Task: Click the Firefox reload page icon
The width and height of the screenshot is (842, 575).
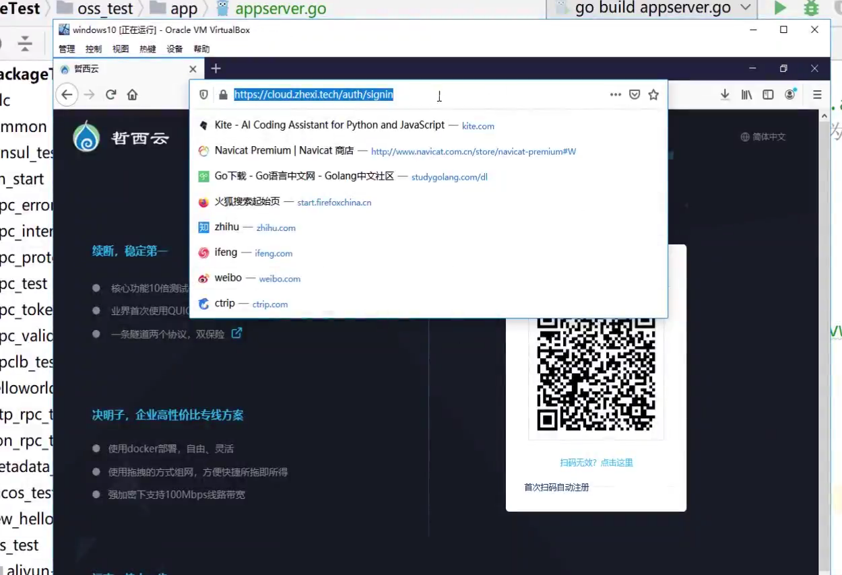Action: [x=111, y=95]
